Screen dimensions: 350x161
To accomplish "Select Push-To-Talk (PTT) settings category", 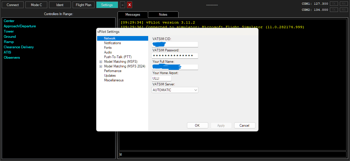I will [x=118, y=57].
